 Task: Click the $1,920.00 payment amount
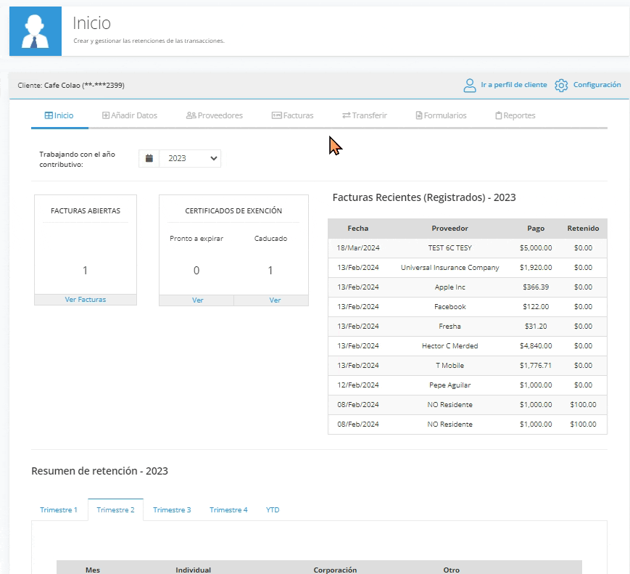tap(536, 268)
